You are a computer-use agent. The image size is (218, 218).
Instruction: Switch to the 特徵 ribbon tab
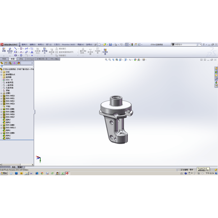4,59
